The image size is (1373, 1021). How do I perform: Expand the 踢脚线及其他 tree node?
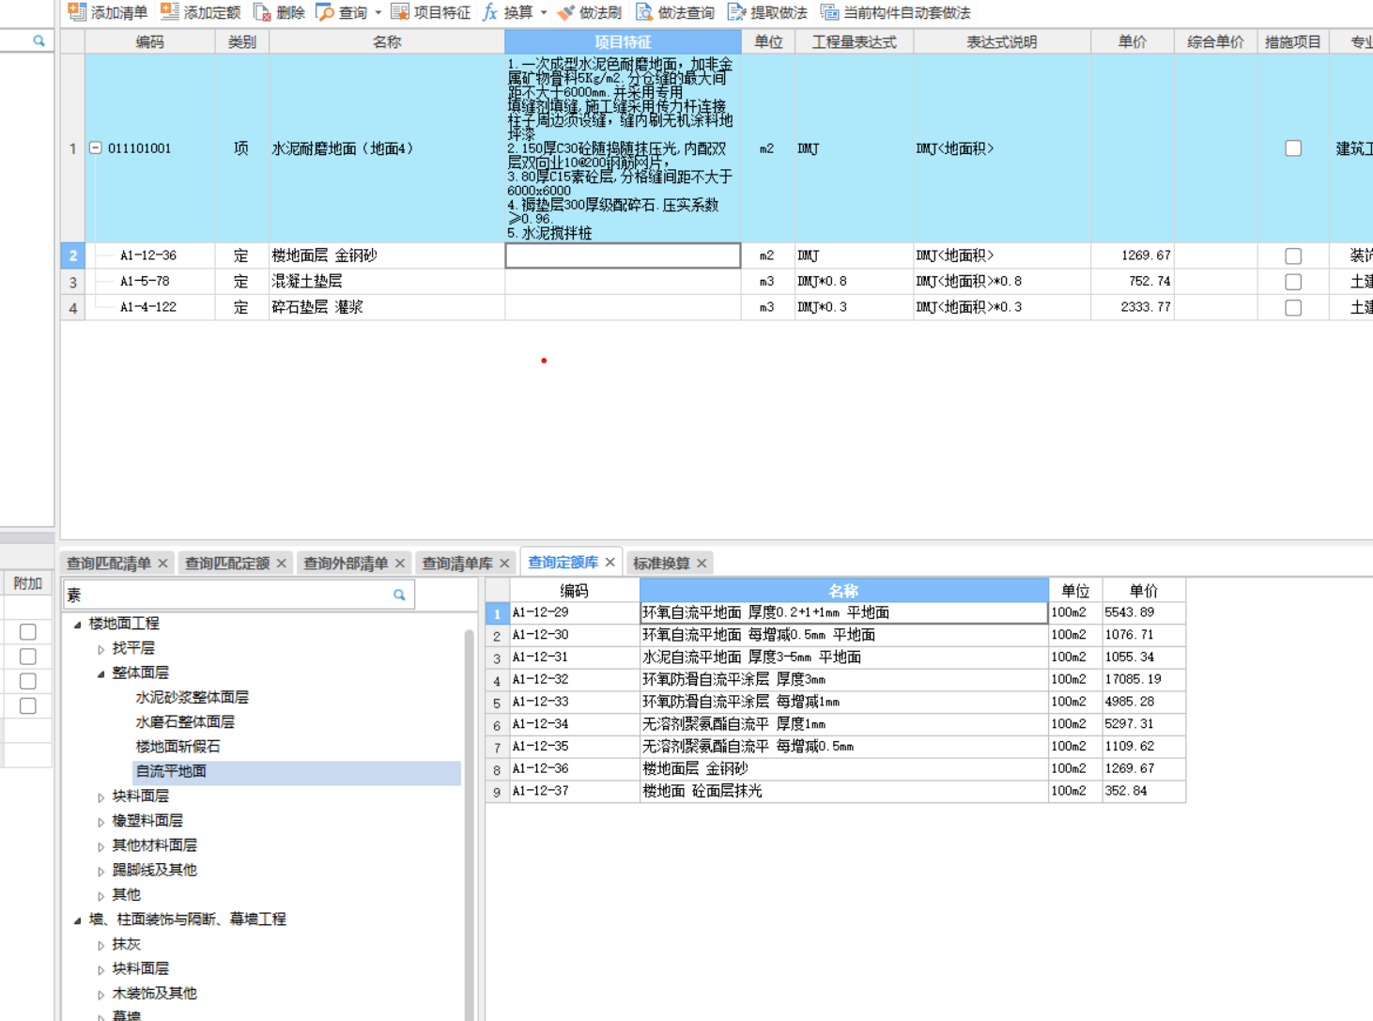click(x=100, y=871)
